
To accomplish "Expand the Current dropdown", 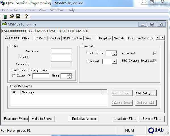I will [114, 61].
